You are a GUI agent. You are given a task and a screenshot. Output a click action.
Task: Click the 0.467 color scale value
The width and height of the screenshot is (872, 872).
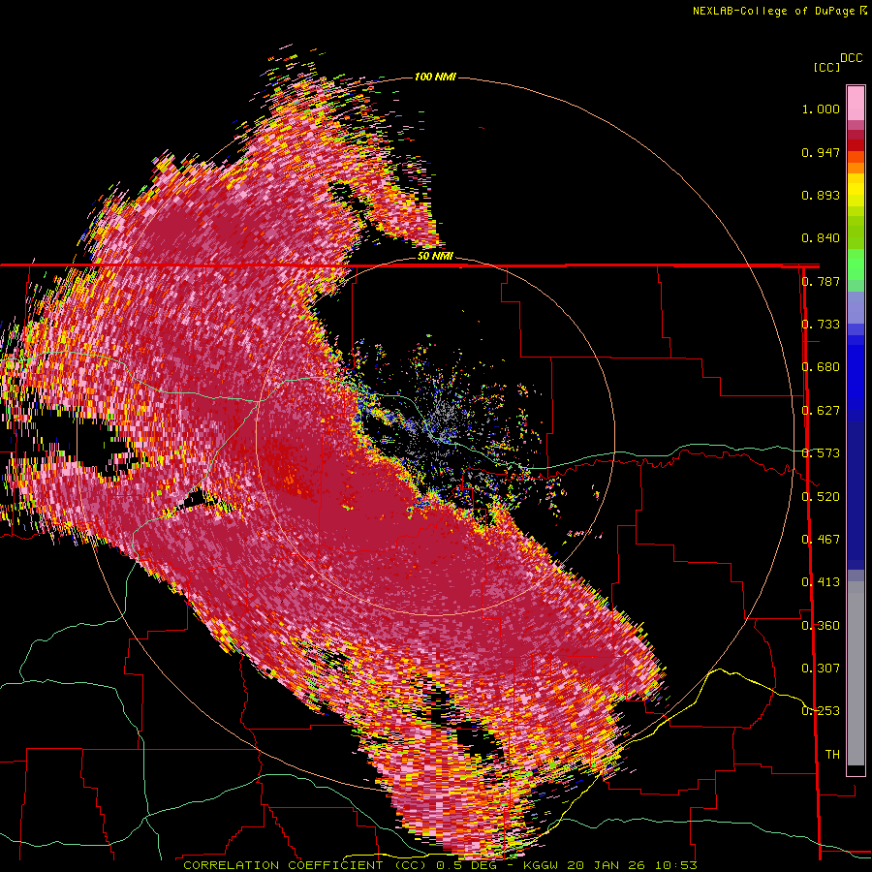point(821,540)
